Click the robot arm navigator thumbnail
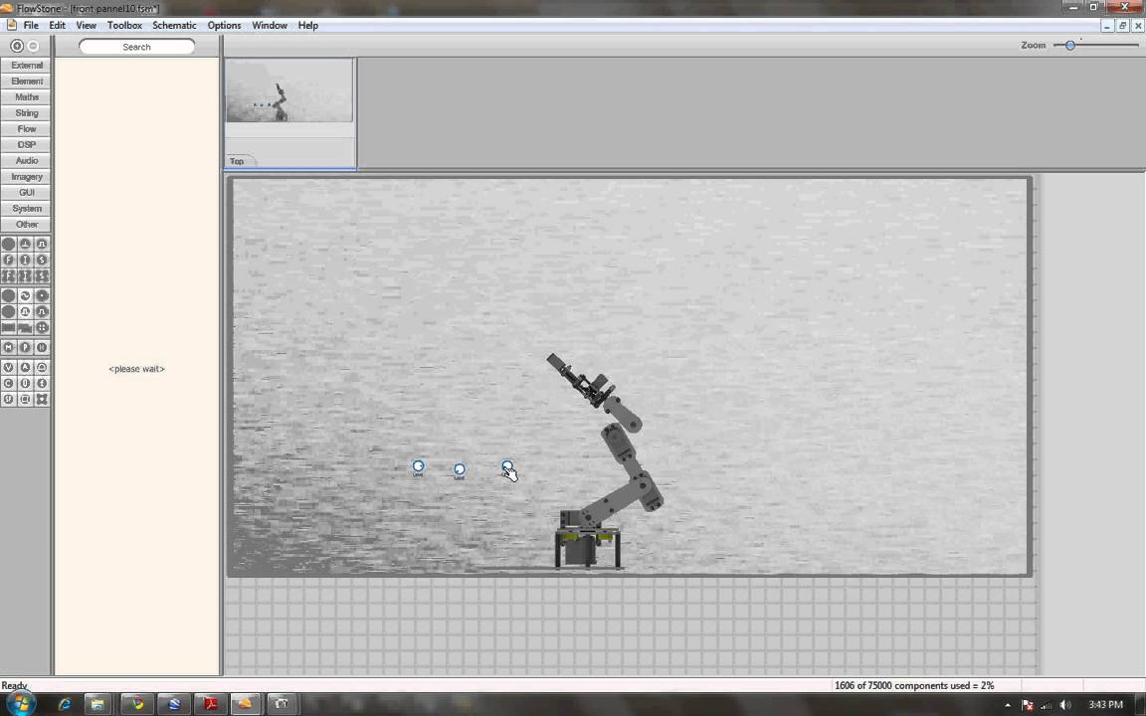Viewport: 1146px width, 716px height. coord(288,90)
